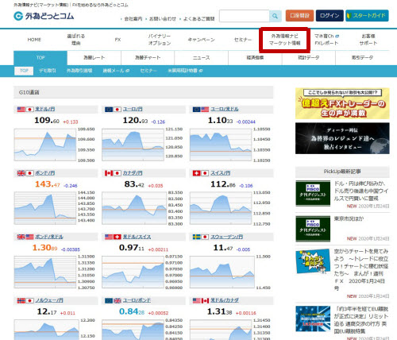Viewport: 397px width, 340px height.
Task: Switch to the ニュース tab
Action: click(x=202, y=58)
